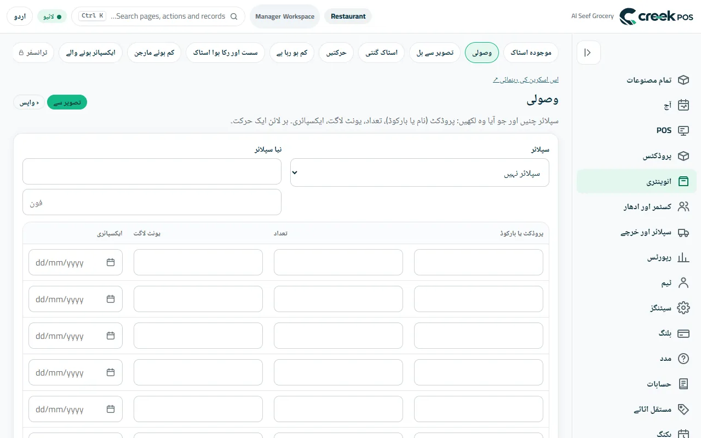
Task: Open the کم ہوئے مارجن tab
Action: (x=154, y=53)
